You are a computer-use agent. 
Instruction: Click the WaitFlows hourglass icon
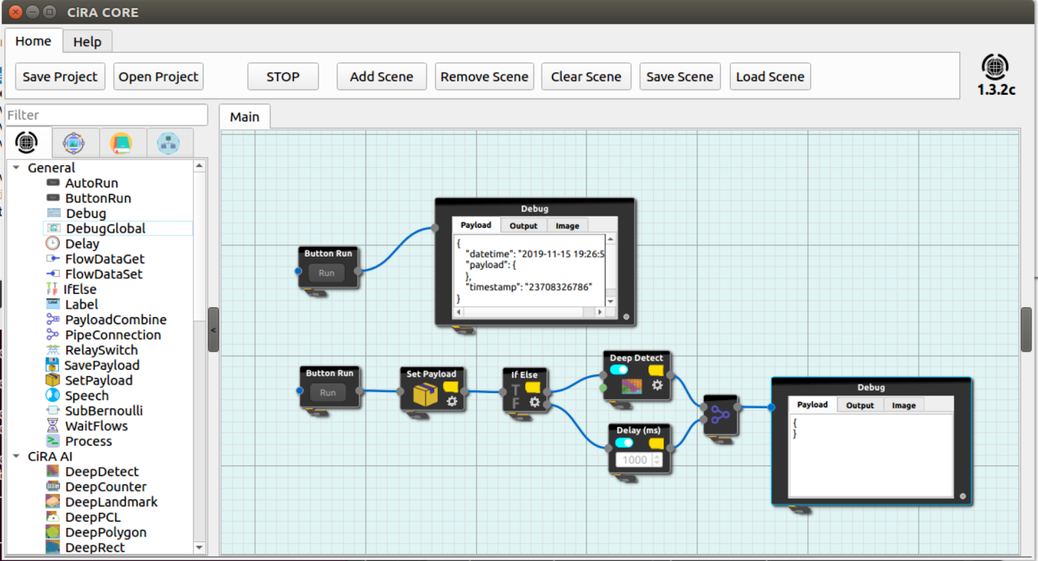53,425
